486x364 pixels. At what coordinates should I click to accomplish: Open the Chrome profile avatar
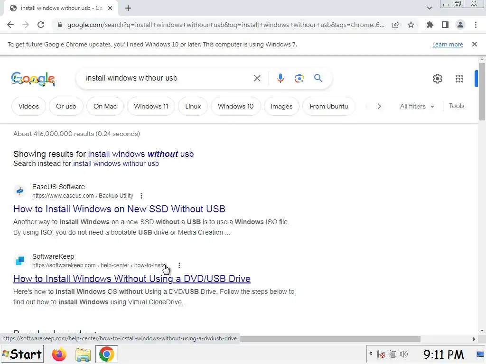coord(460,25)
